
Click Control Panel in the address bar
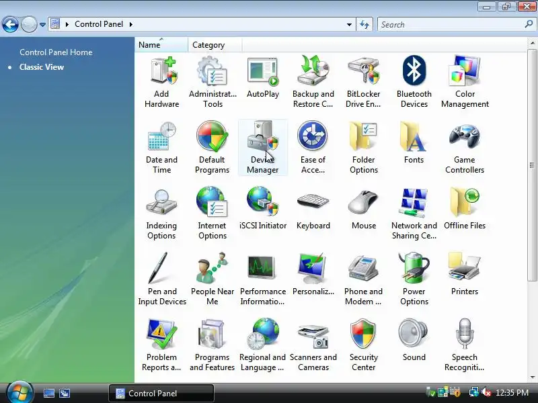(99, 24)
